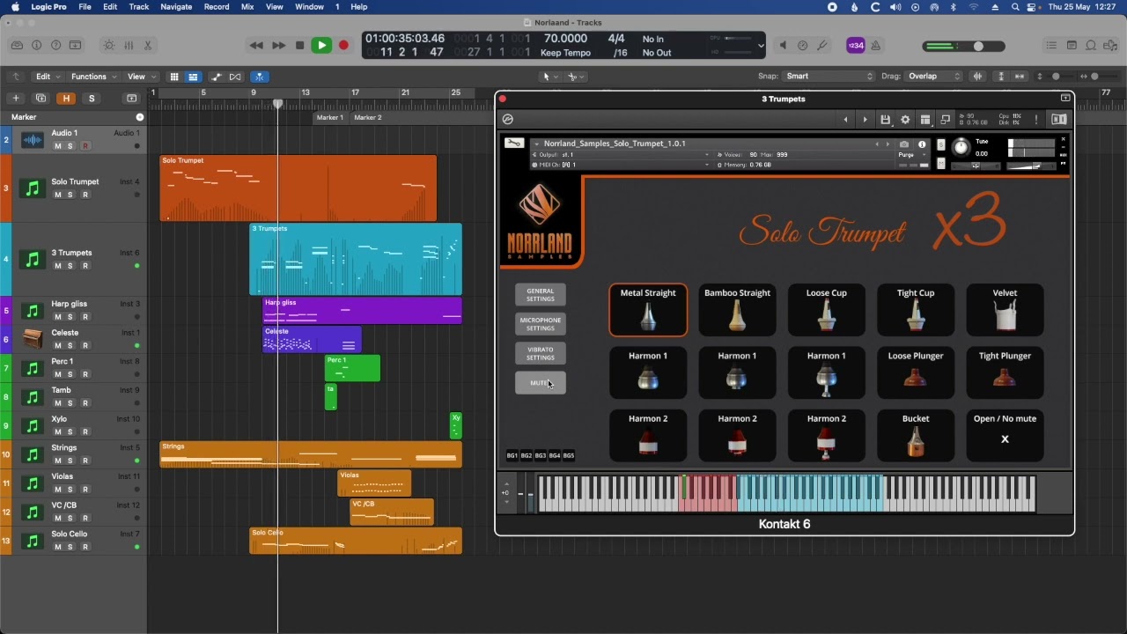Toggle the Flex show/hide button
This screenshot has height=634, width=1127.
(x=235, y=77)
